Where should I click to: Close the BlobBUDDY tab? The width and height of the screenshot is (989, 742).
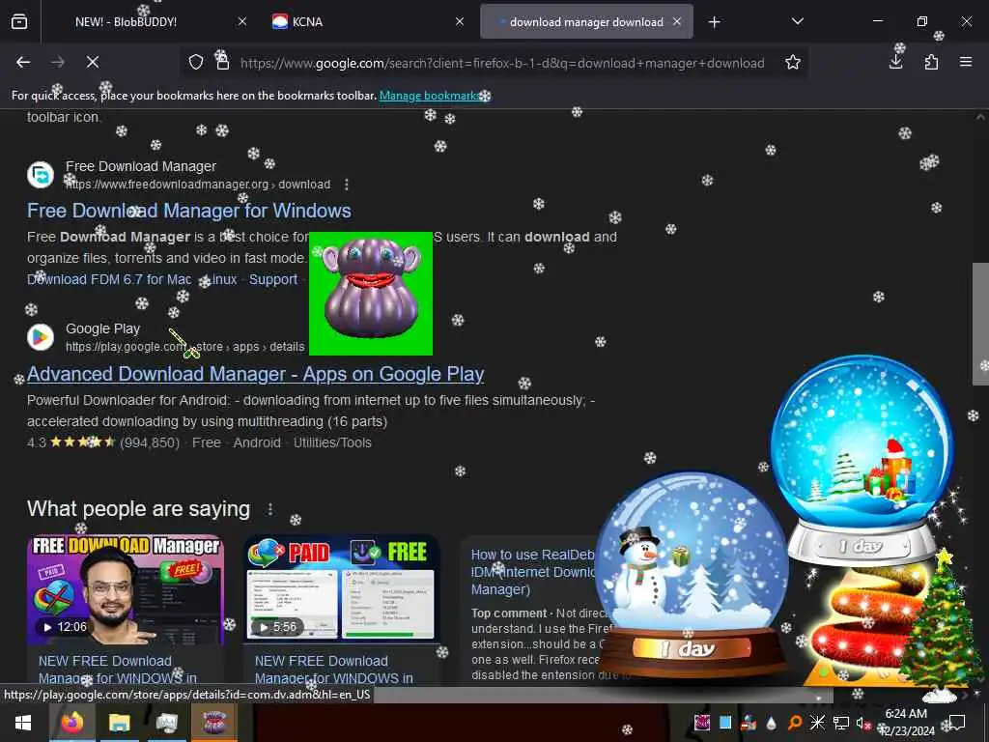click(x=242, y=21)
